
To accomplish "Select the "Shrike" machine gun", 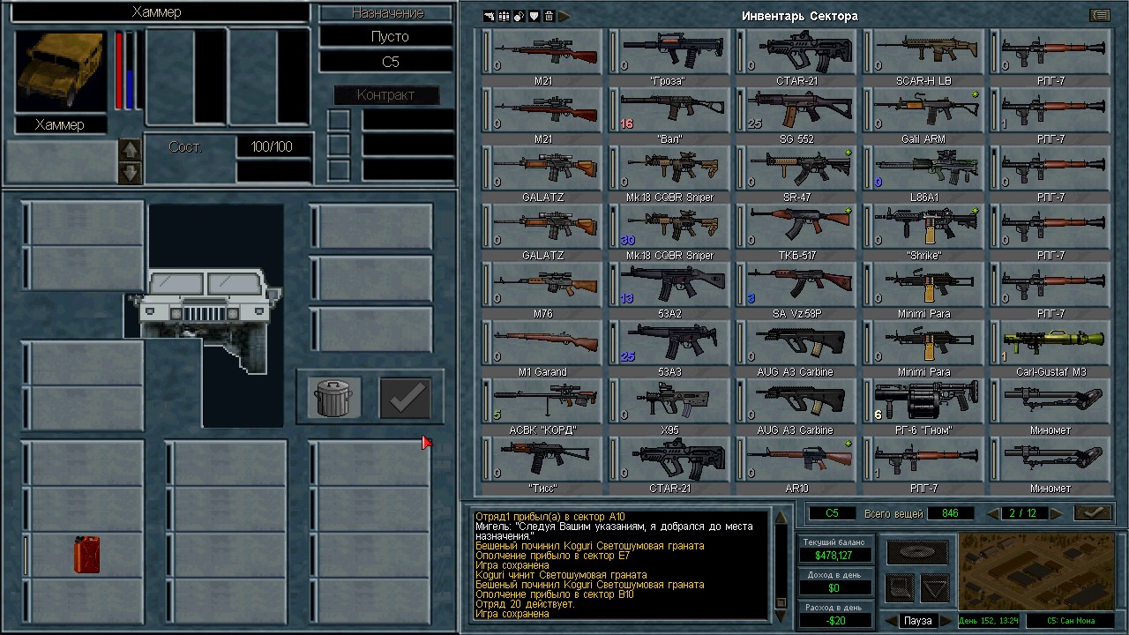I will [927, 227].
